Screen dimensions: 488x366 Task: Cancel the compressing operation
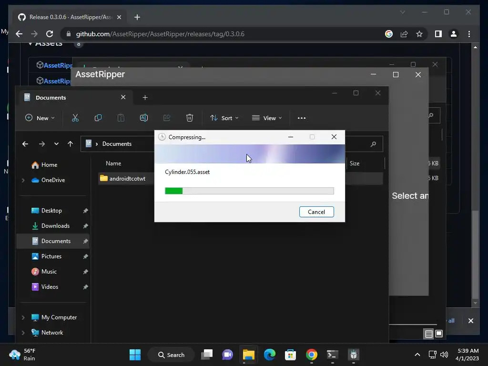point(316,212)
